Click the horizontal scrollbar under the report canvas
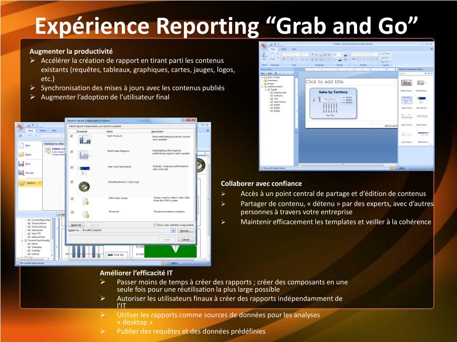The width and height of the screenshot is (457, 342). coord(348,165)
